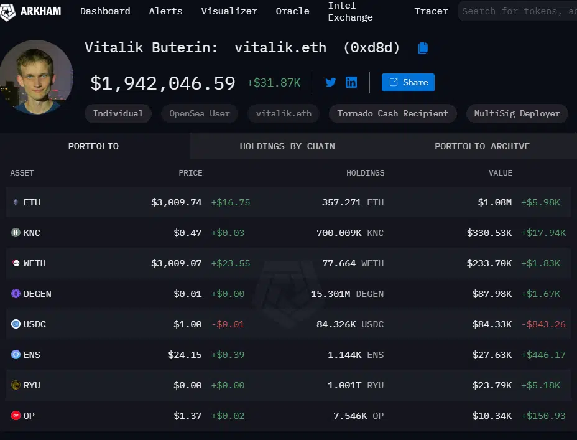Sort the table by Value column header
This screenshot has width=577, height=440.
pyautogui.click(x=500, y=172)
